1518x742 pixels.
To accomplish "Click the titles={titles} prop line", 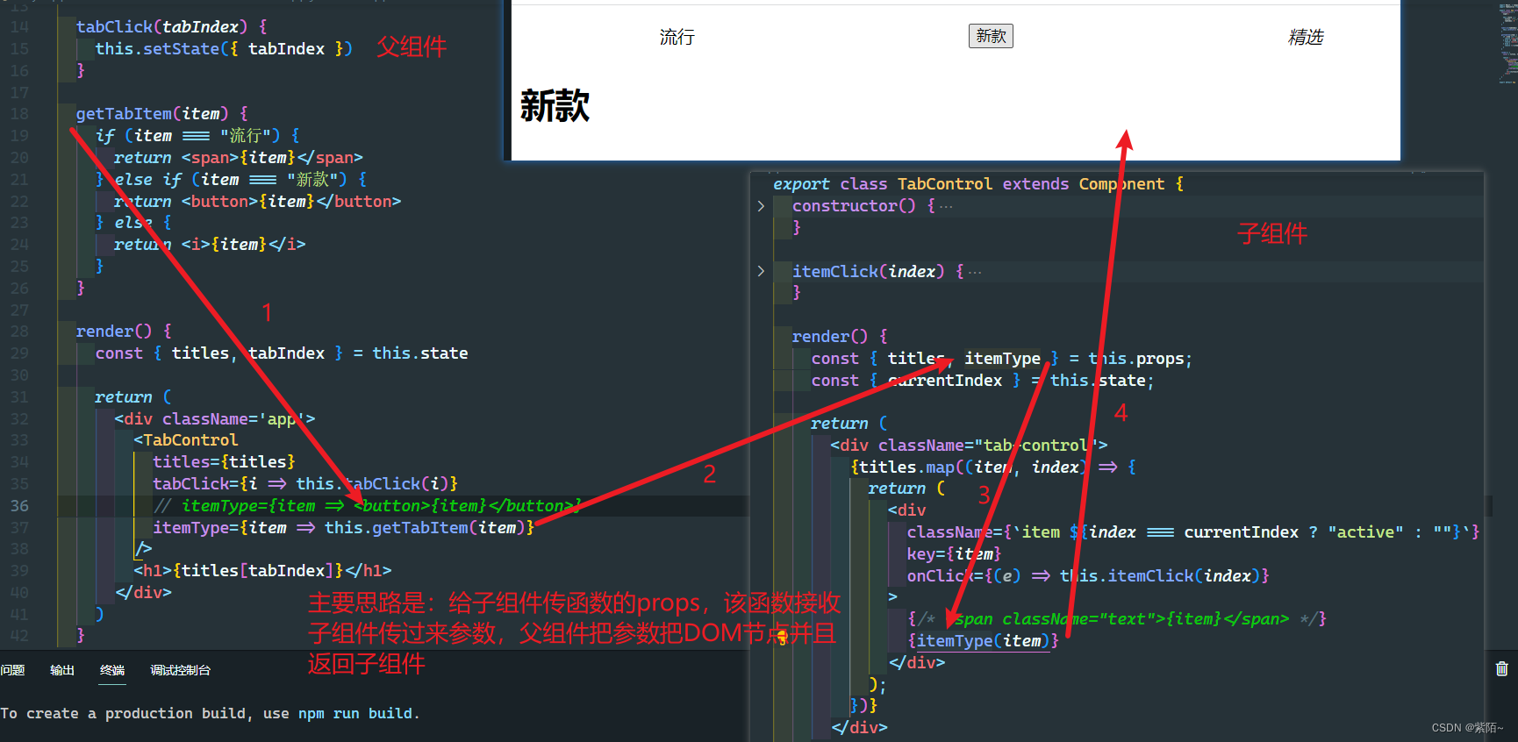I will [224, 462].
